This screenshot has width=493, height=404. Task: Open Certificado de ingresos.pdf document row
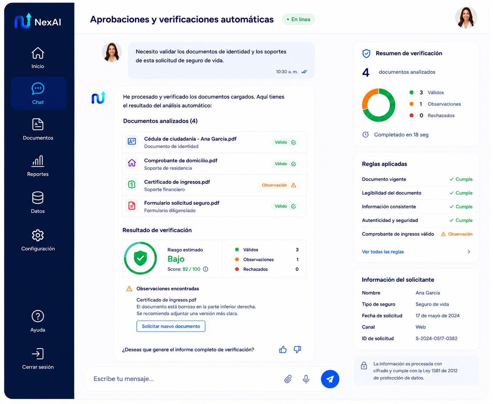[214, 185]
